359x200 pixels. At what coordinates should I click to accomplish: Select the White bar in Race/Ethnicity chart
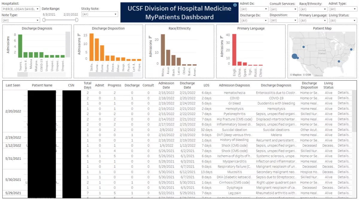point(163,50)
